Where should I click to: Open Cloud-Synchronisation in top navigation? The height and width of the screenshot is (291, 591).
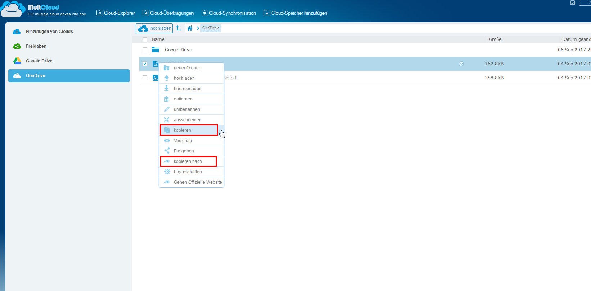(229, 13)
